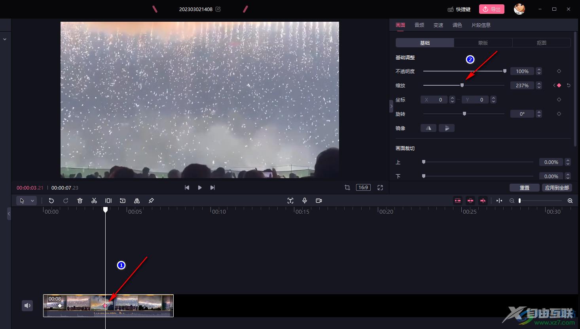The width and height of the screenshot is (580, 329).
Task: Open the 抠图 sub-tab
Action: (542, 43)
